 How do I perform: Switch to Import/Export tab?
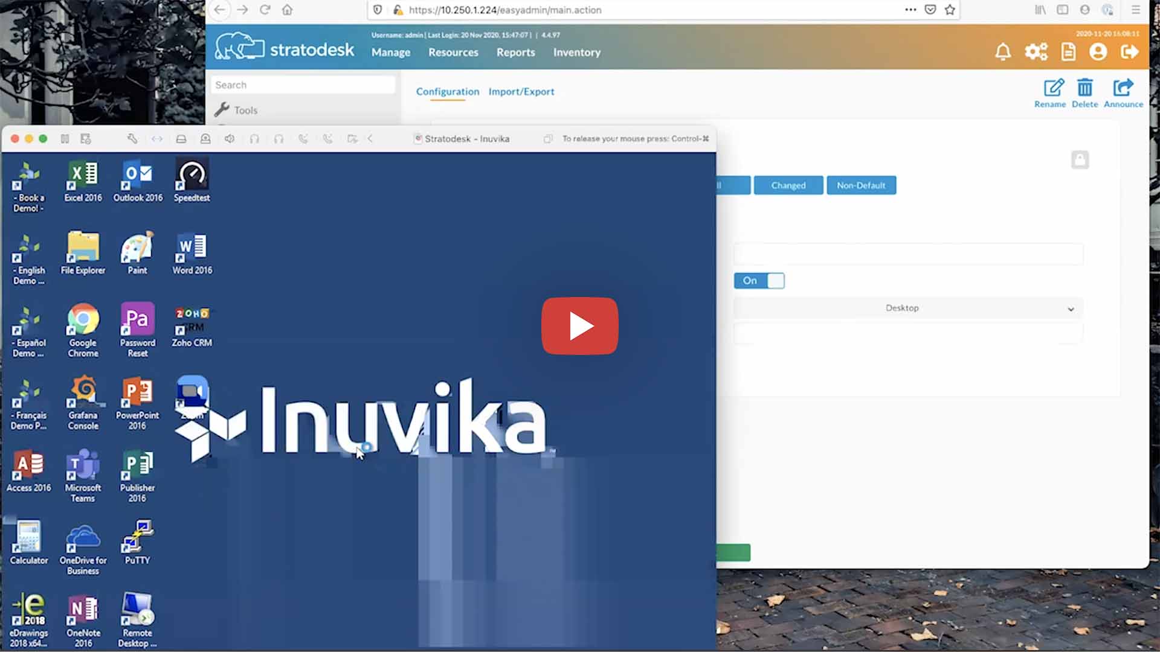521,91
